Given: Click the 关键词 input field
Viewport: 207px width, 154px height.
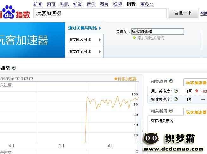Looking at the screenshot, I should [x=158, y=31].
